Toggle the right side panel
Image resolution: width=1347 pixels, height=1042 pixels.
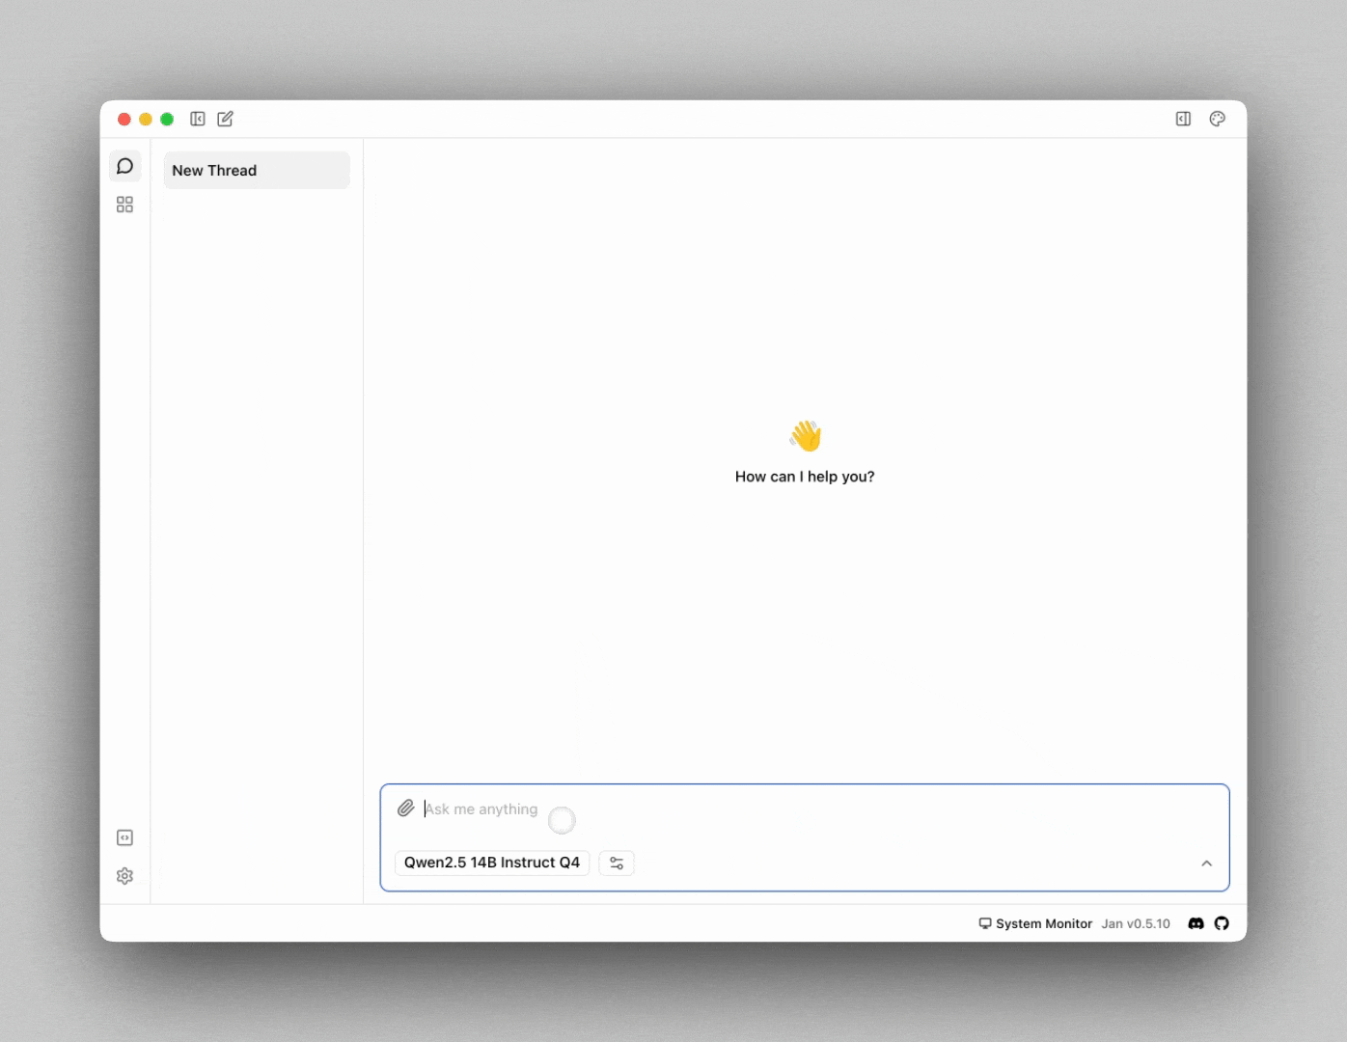1183,119
